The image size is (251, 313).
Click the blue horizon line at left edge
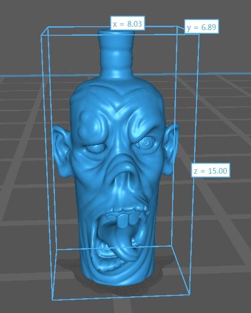point(20,76)
